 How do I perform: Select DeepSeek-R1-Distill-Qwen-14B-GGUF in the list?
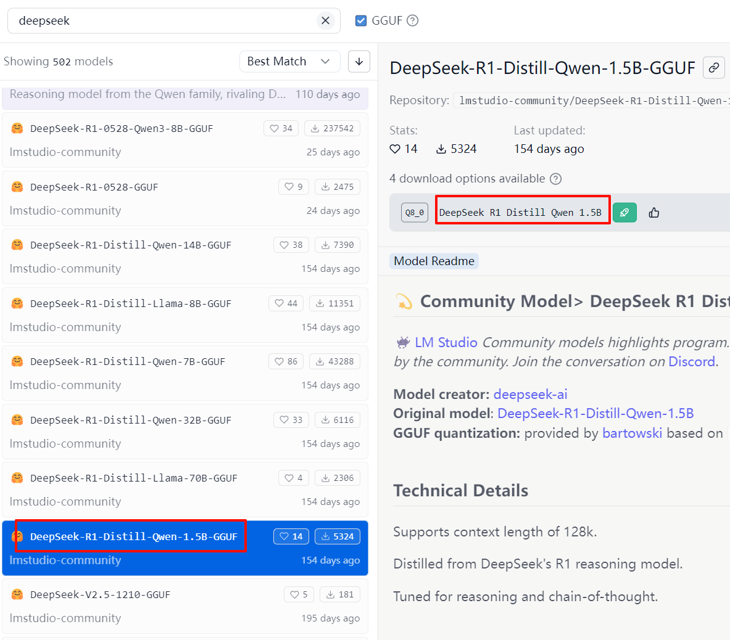pos(185,256)
